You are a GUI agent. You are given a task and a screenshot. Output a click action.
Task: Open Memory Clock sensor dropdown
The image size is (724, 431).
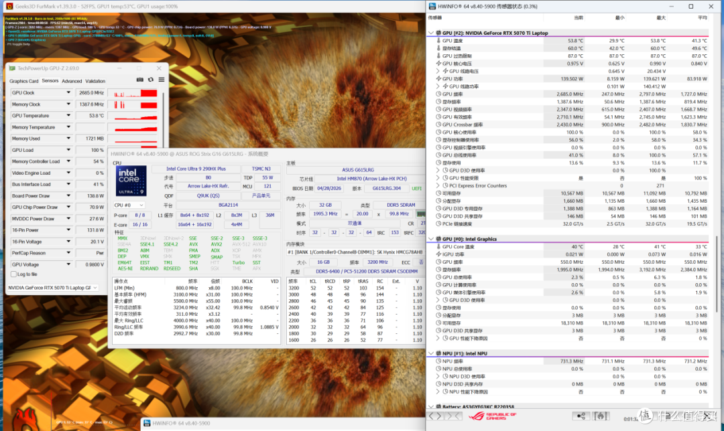point(68,104)
